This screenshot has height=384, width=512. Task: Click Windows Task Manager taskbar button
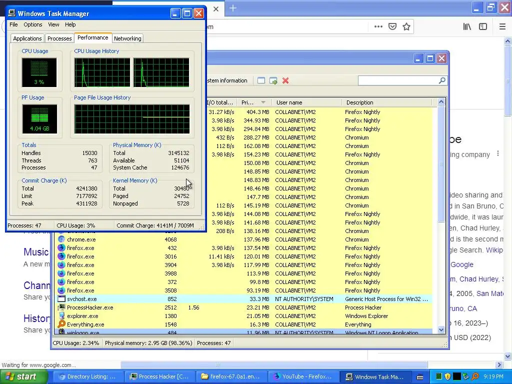[x=375, y=376]
